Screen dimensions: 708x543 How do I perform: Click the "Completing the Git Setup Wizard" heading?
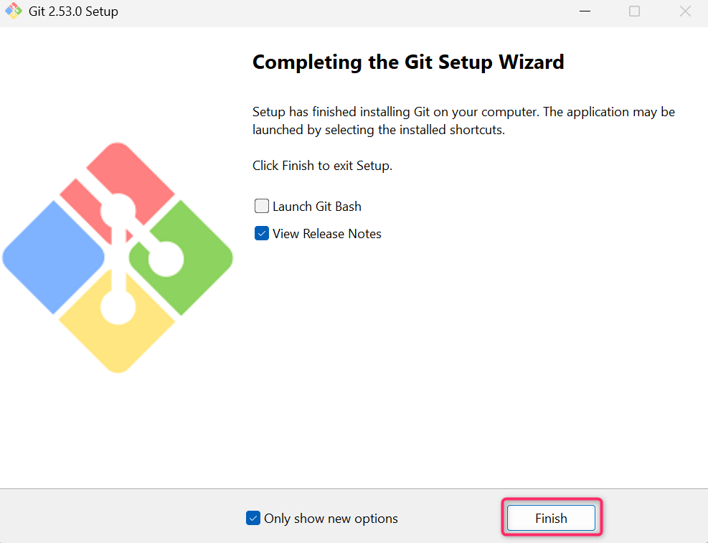tap(408, 62)
